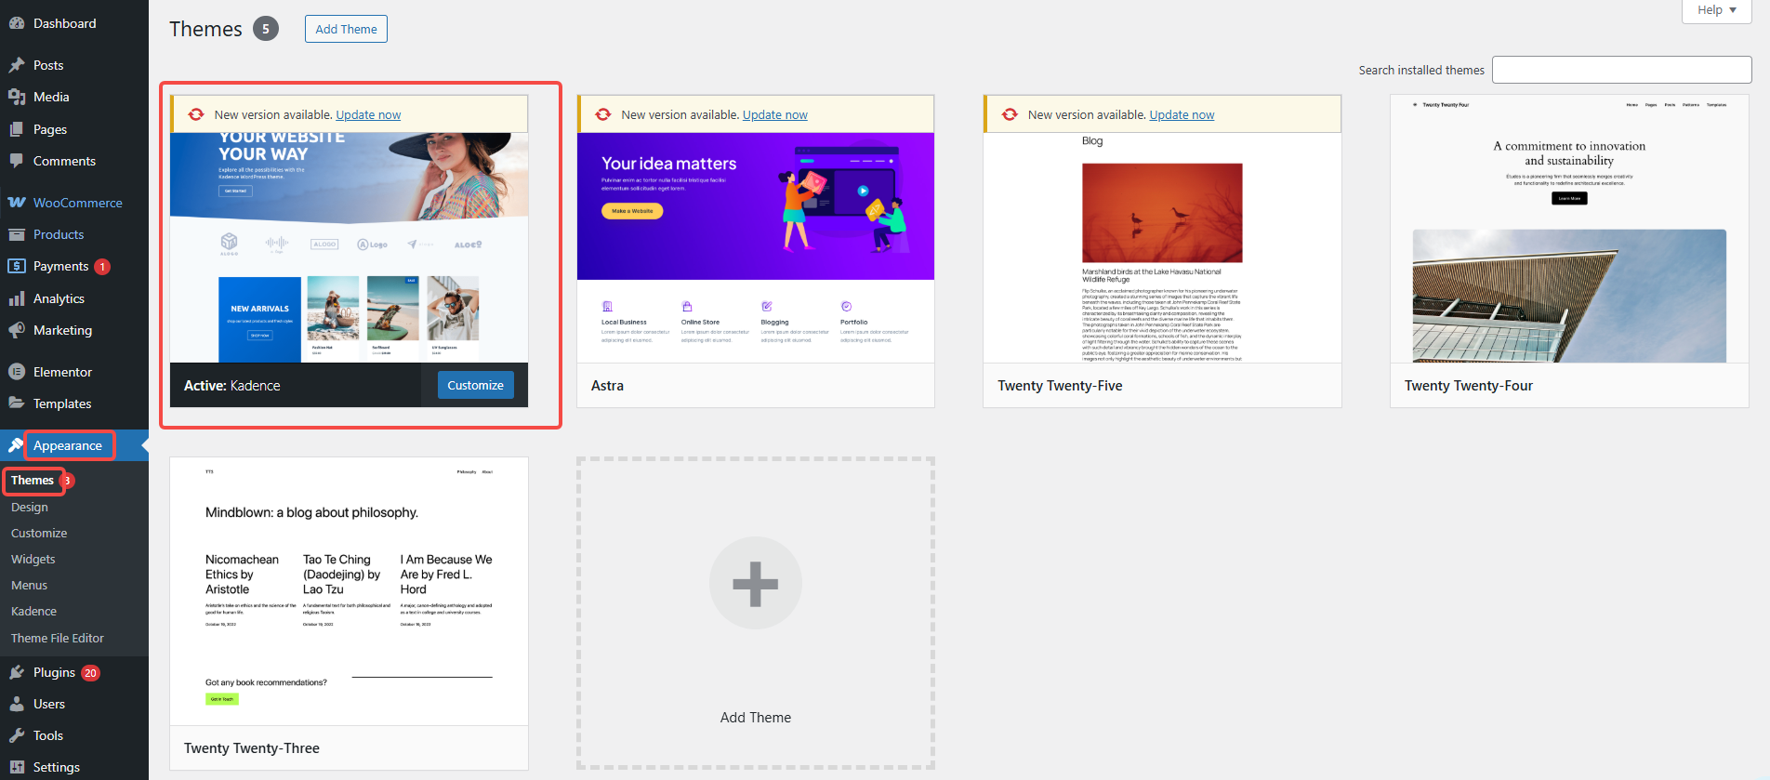Open the Design submenu item
Screen dimensions: 1770x780
click(x=30, y=507)
